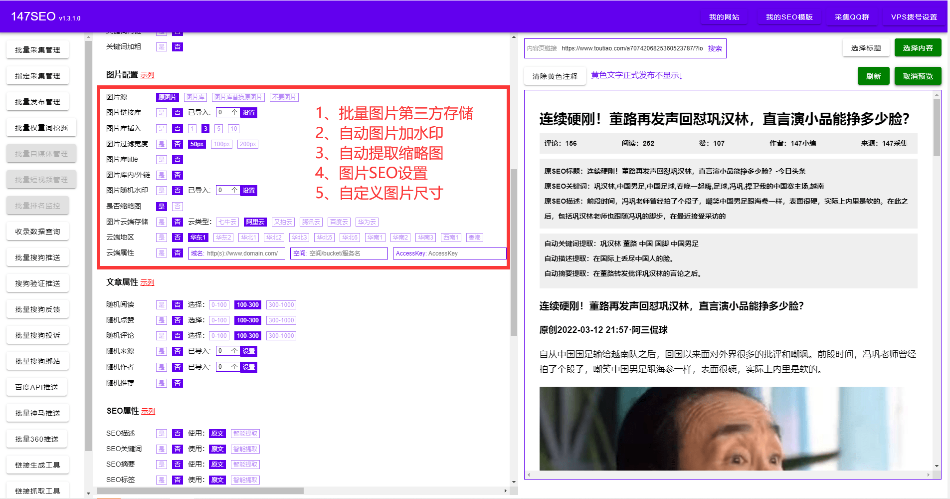
Task: Open the 收录数据查询 tool
Action: coord(37,231)
